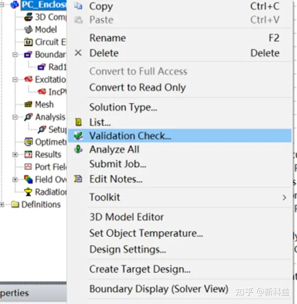Collapse the Boundaries tree node
This screenshot has height=304, width=297.
click(15, 55)
